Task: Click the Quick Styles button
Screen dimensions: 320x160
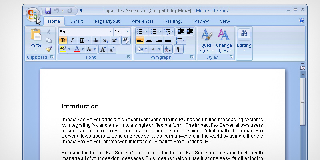Action: pyautogui.click(x=206, y=41)
